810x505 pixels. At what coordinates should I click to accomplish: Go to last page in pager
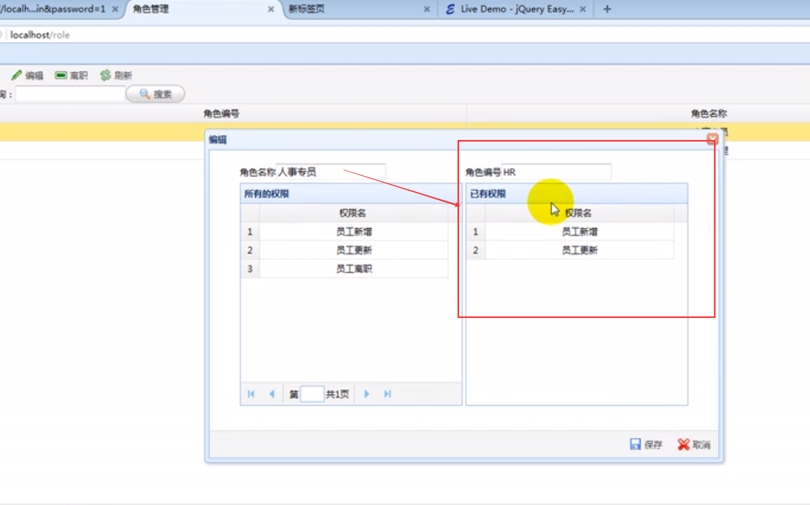coord(387,394)
